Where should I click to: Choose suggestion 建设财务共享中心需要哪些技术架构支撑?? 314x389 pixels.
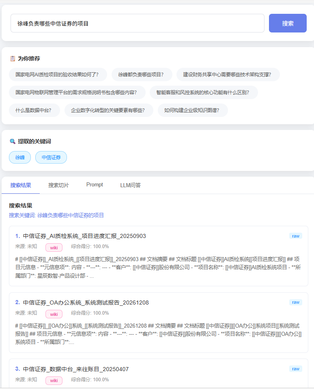[228, 74]
